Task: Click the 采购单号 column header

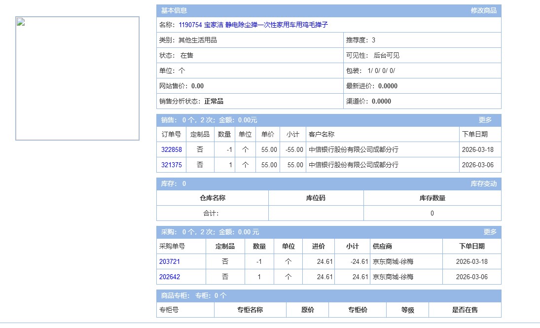Action: coord(172,247)
